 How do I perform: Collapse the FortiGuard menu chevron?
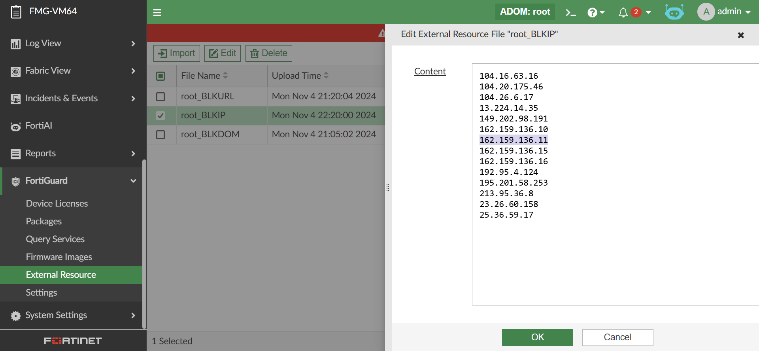(x=133, y=181)
